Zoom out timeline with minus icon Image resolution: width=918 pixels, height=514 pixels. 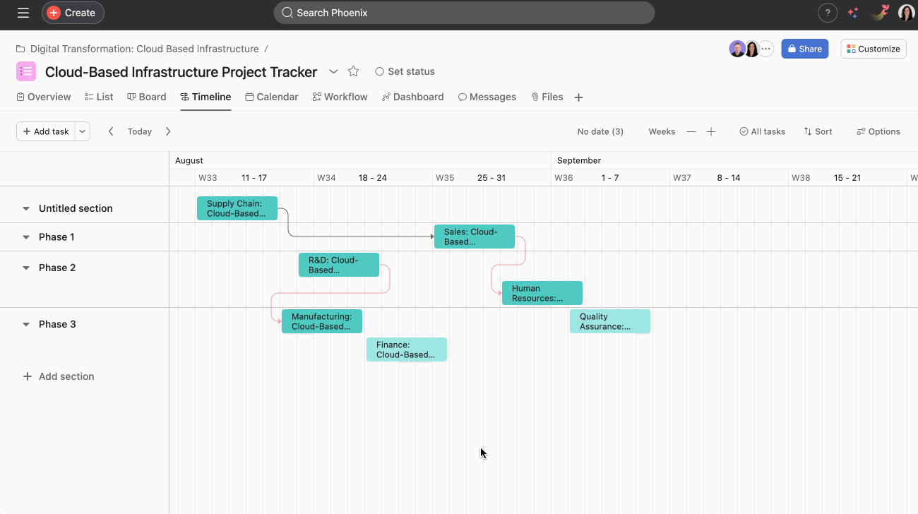coord(691,131)
